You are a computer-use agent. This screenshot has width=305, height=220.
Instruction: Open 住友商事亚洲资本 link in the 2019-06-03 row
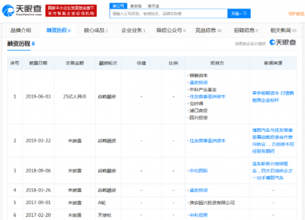207,96
